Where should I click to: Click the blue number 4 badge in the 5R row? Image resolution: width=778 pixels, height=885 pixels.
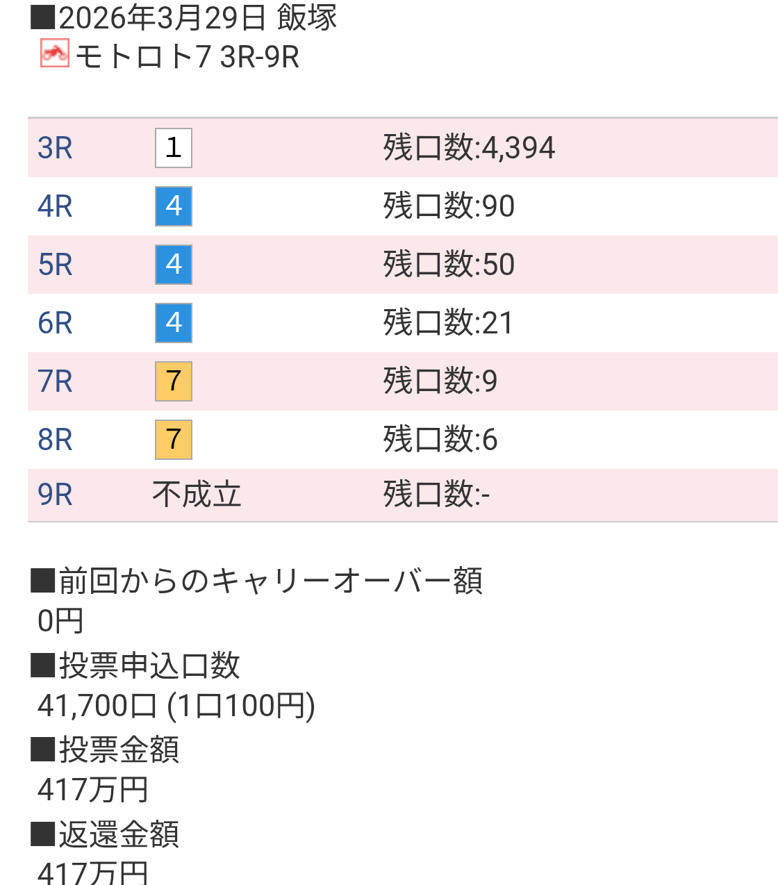point(174,265)
